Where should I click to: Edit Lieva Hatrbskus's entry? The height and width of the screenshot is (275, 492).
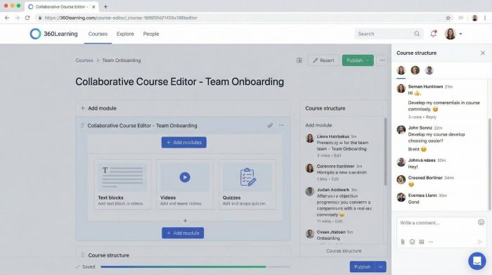pos(337,155)
